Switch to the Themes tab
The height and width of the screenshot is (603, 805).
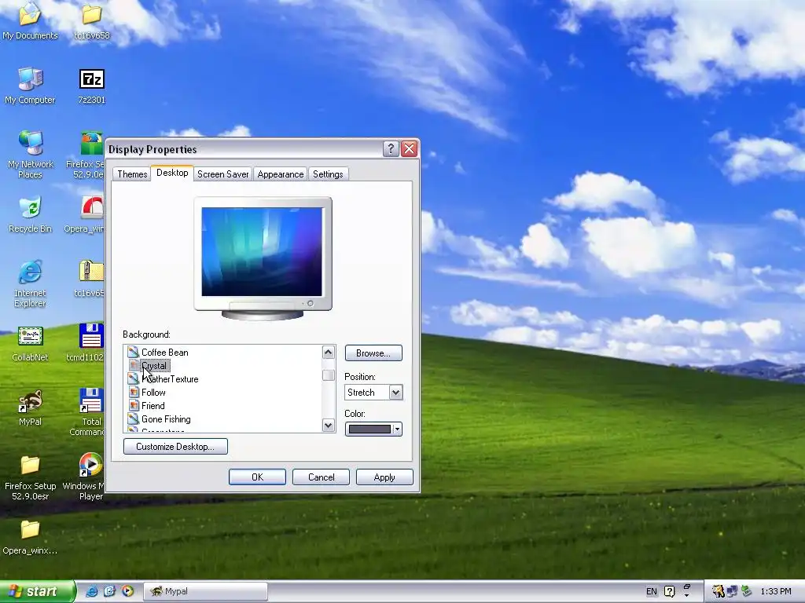[132, 174]
